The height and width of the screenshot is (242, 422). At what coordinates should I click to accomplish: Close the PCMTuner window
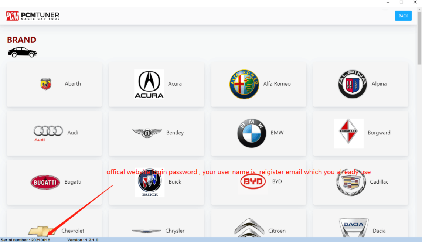(415, 2)
